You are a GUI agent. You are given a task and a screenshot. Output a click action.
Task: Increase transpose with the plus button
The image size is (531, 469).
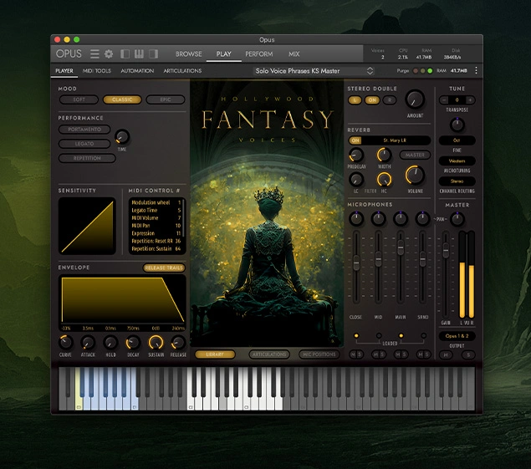[x=470, y=99]
